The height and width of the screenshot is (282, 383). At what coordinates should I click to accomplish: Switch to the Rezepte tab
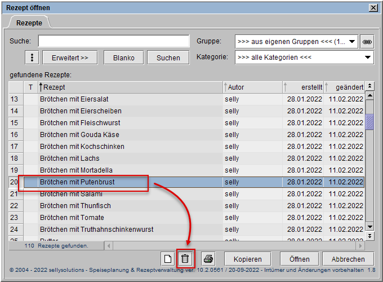click(x=29, y=23)
